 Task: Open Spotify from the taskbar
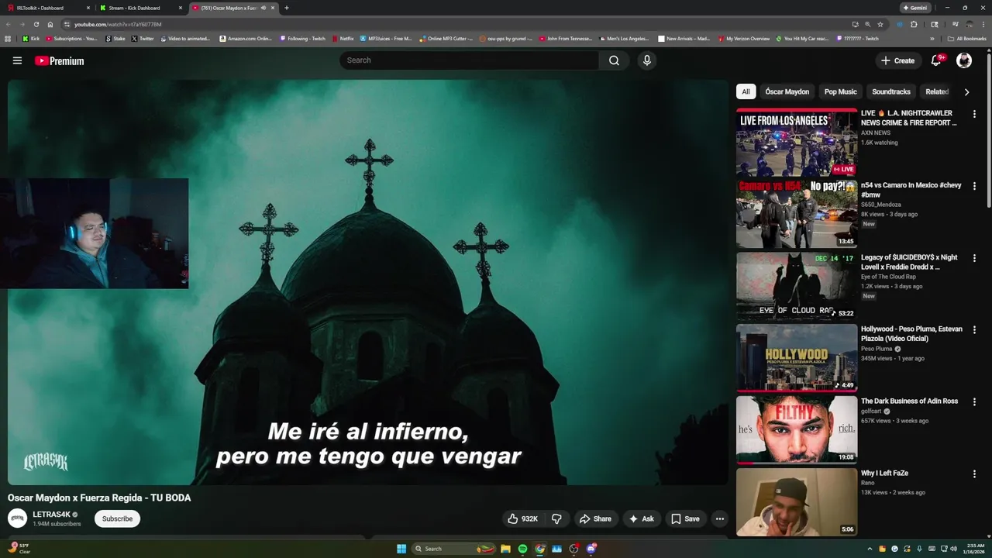[522, 549]
